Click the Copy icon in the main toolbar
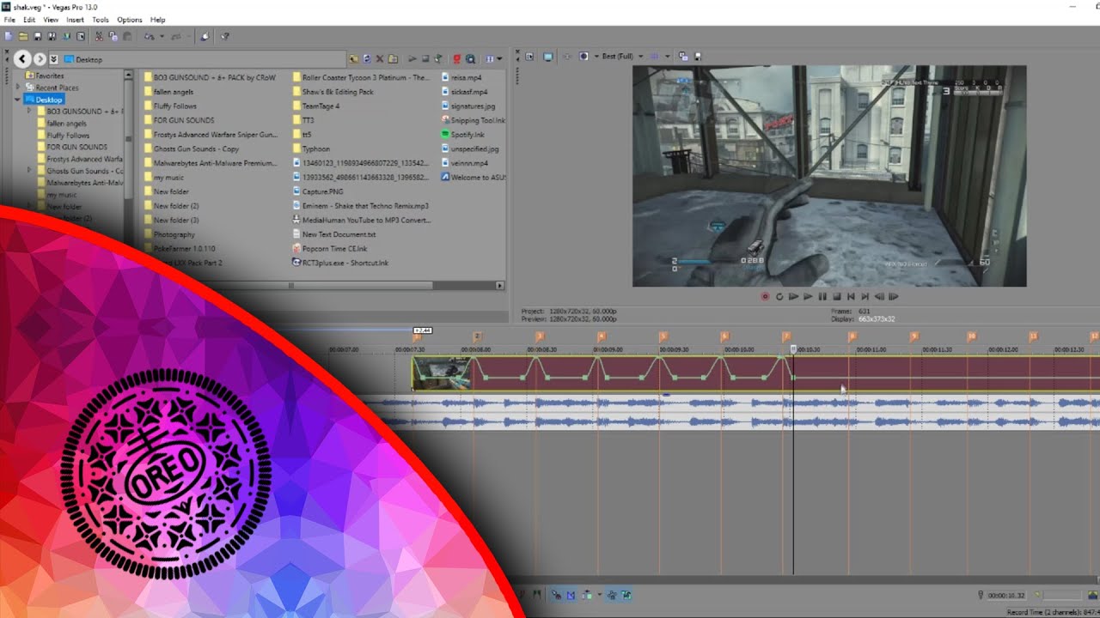The height and width of the screenshot is (618, 1100). click(113, 36)
